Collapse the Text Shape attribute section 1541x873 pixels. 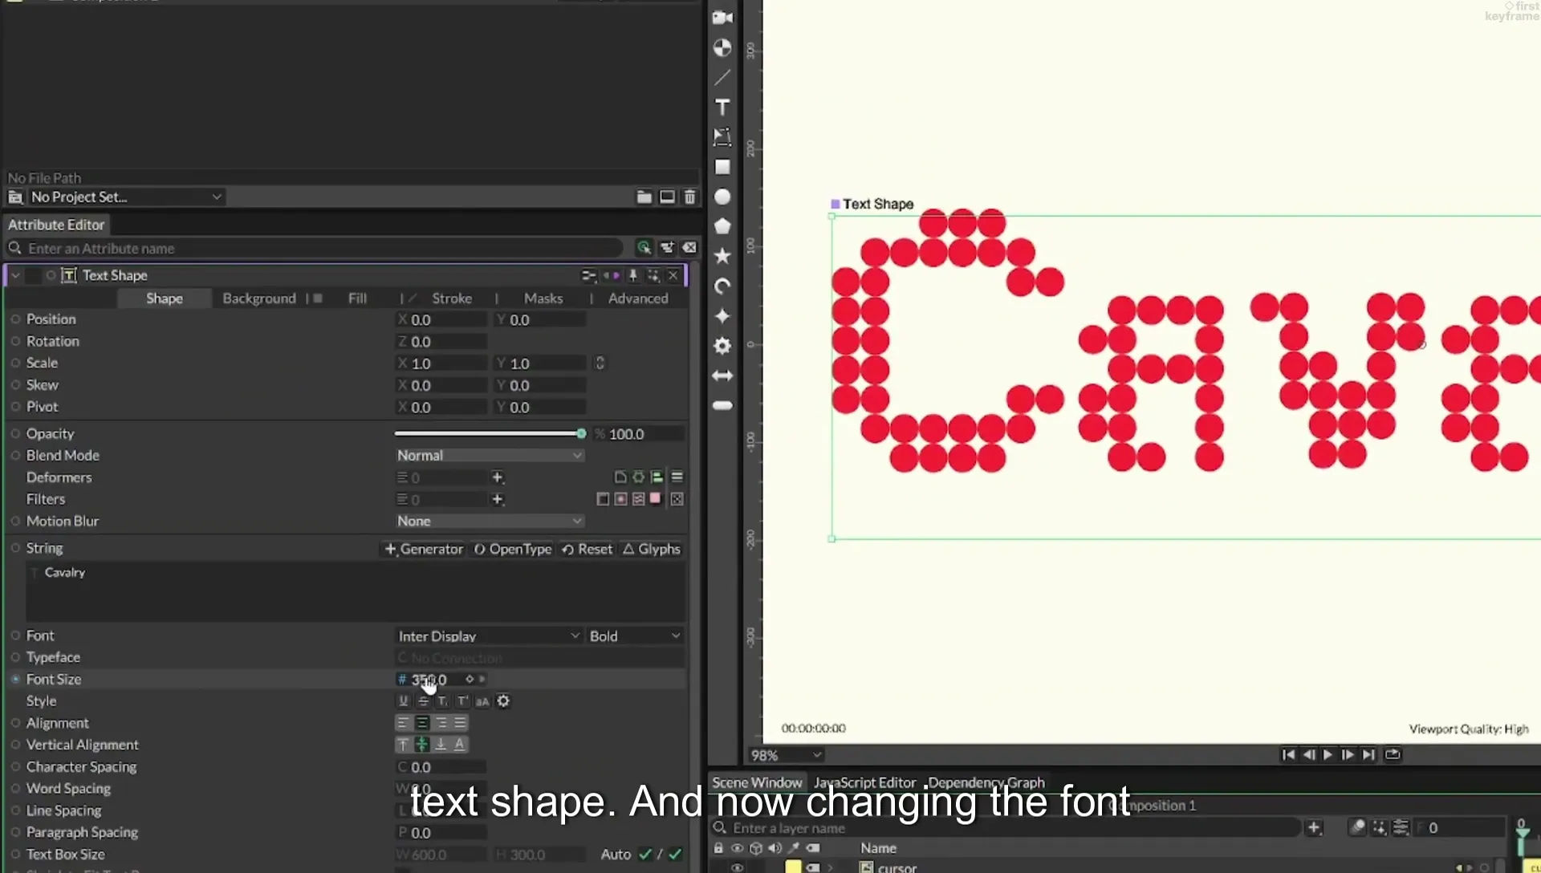[x=15, y=275]
